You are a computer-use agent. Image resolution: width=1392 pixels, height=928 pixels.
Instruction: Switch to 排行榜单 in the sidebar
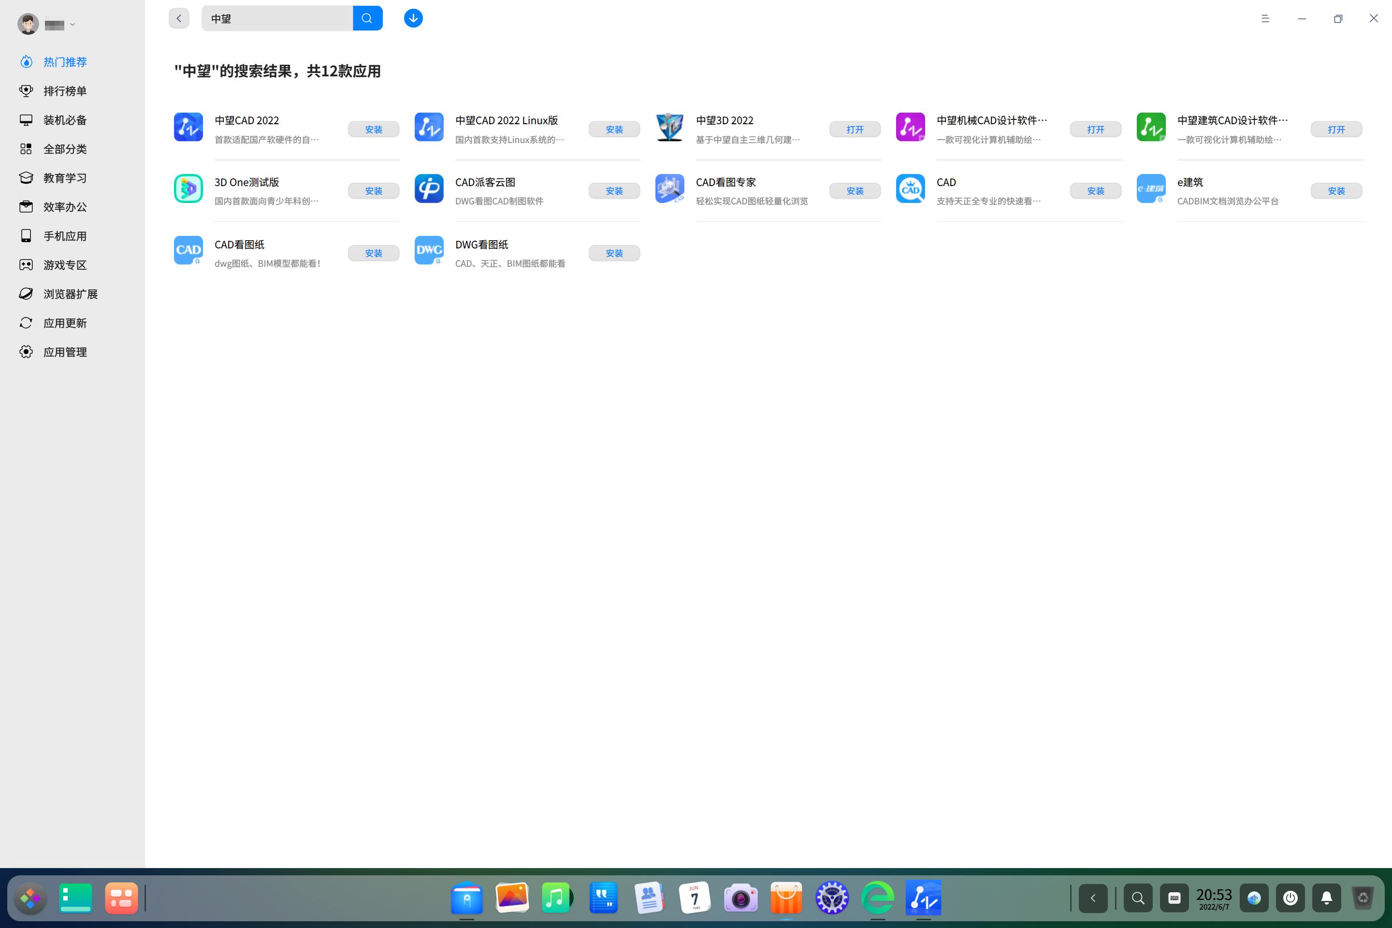pyautogui.click(x=65, y=91)
